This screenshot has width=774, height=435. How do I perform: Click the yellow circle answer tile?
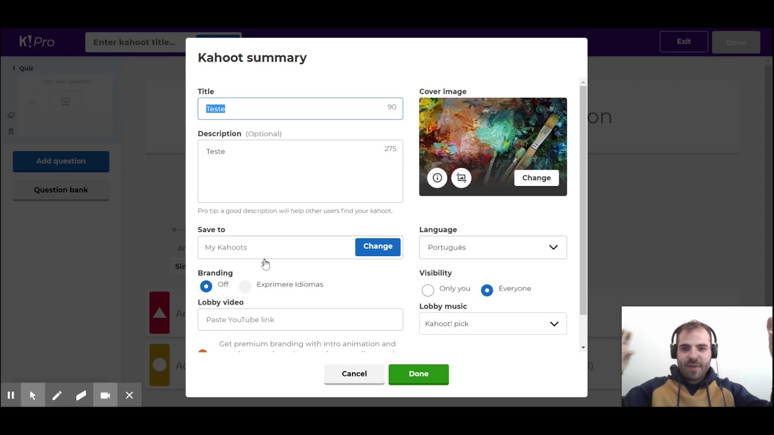160,364
